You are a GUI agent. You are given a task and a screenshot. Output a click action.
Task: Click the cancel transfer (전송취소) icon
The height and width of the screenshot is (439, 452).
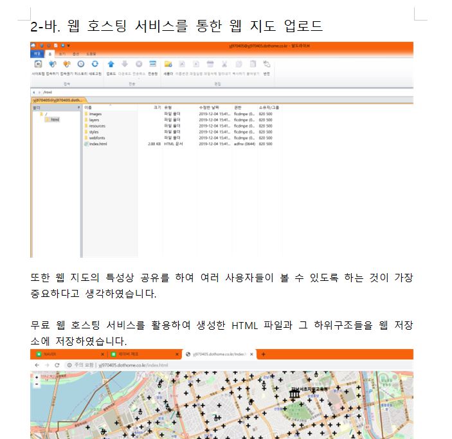(x=139, y=64)
